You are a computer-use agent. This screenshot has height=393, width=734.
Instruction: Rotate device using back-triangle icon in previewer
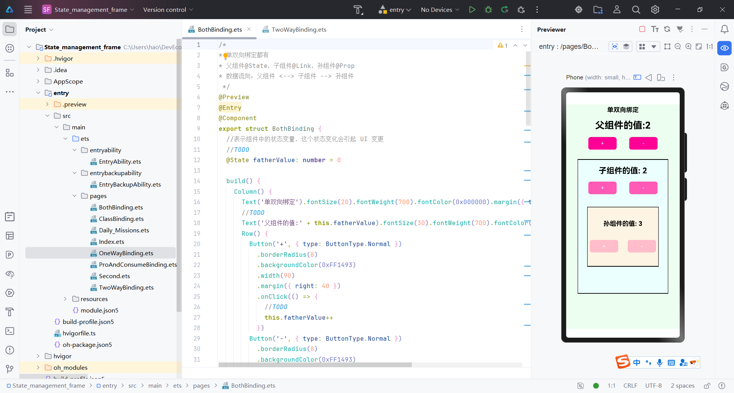click(x=649, y=77)
